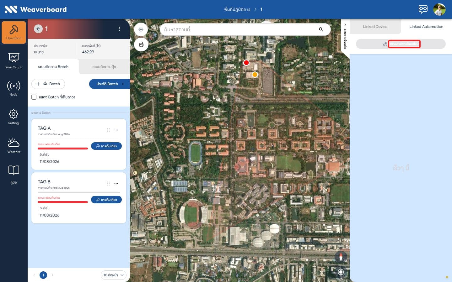The image size is (452, 282).
Task: Go back using the arrow beside area 1
Action: tap(38, 29)
